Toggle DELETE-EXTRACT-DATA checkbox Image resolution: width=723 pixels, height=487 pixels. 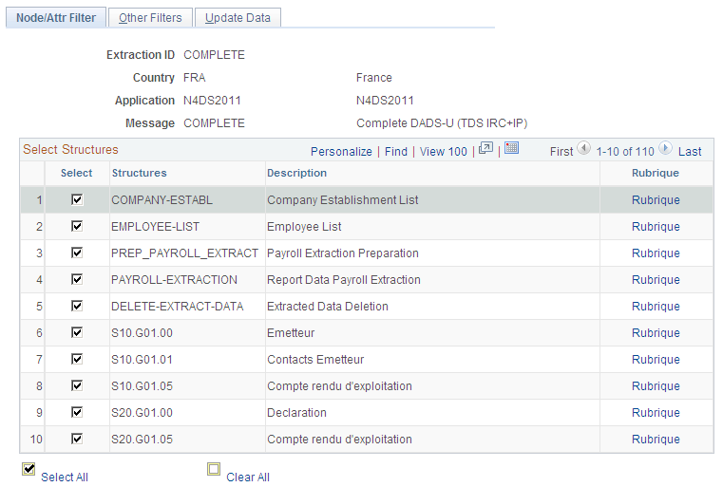pyautogui.click(x=77, y=306)
